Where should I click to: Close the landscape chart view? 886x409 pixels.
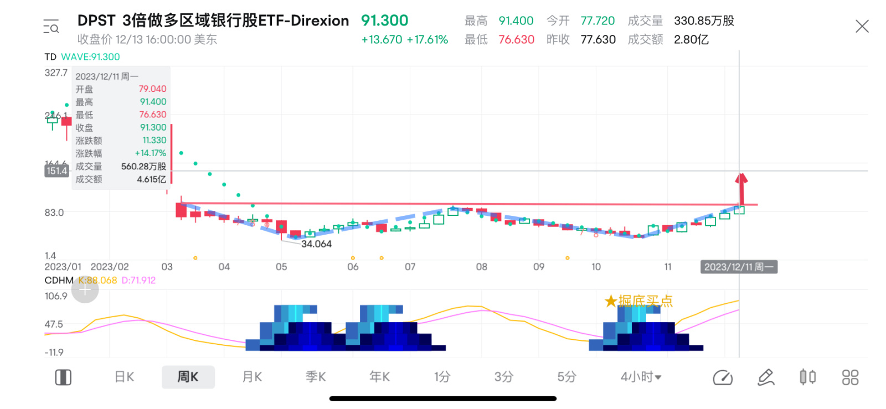click(x=862, y=26)
